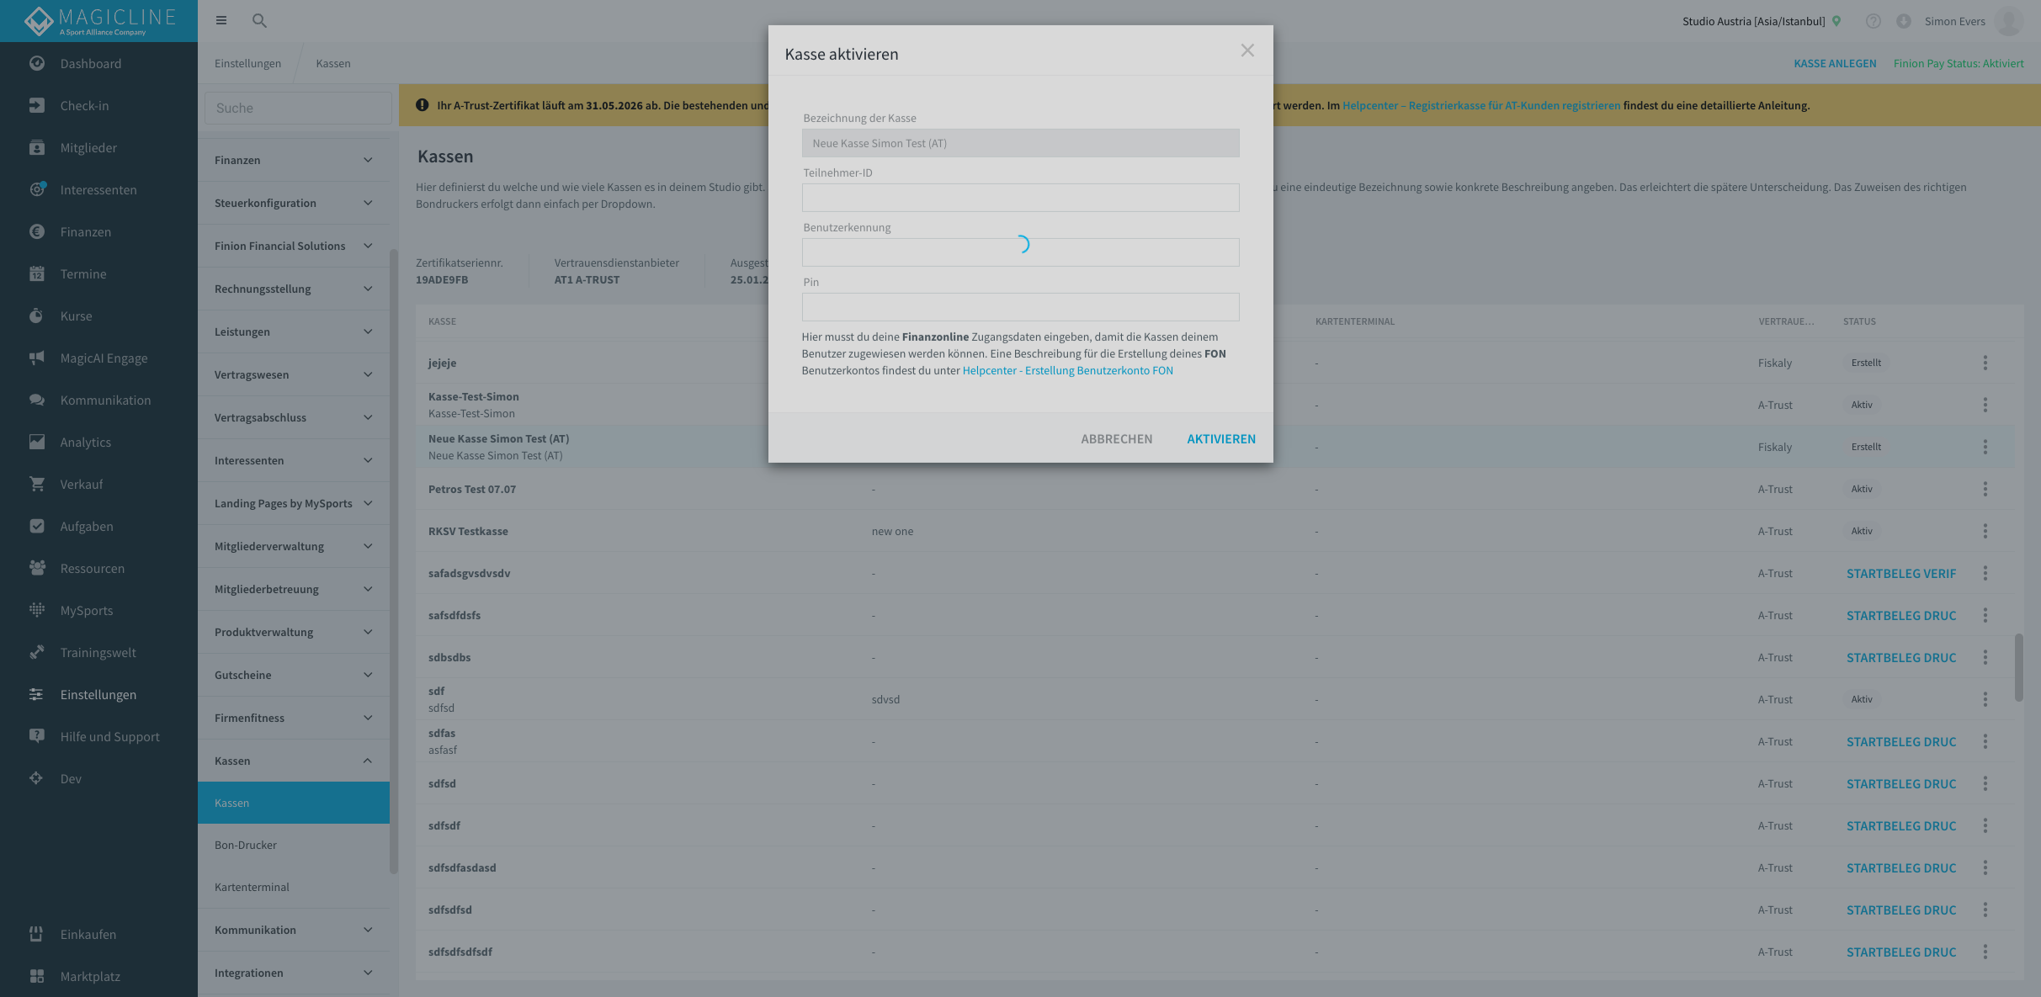This screenshot has height=997, width=2041.
Task: Toggle the hamburger menu icon
Action: coord(221,20)
